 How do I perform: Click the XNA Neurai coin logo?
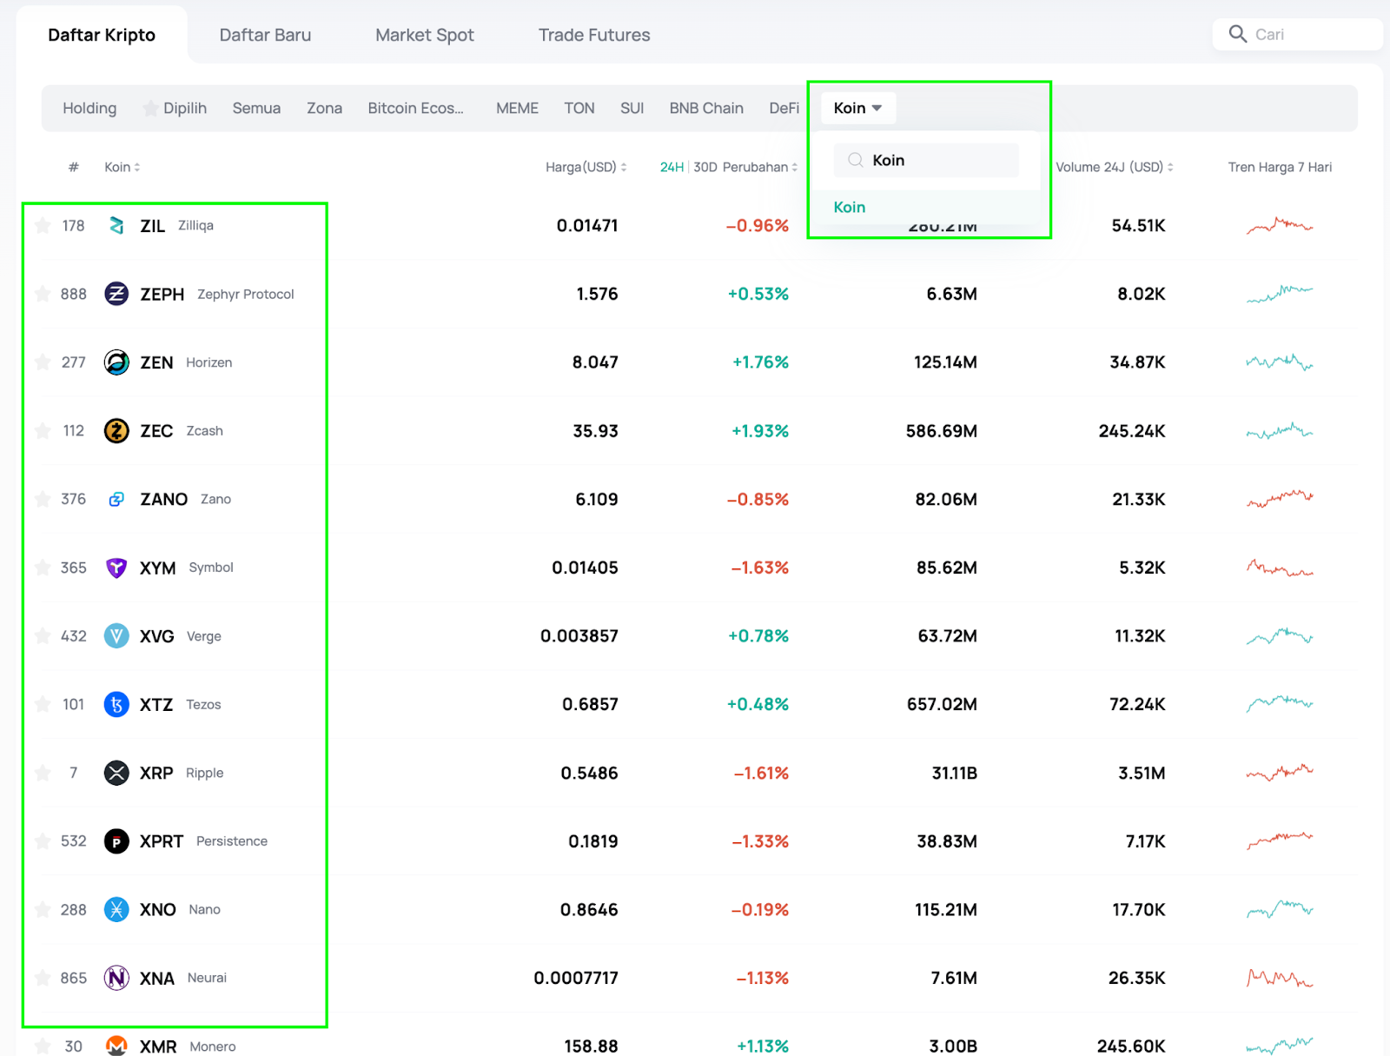coord(116,978)
